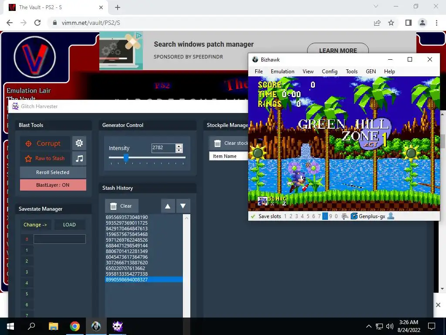The height and width of the screenshot is (335, 446).
Task: Open Bizhawk GEN menu
Action: (371, 72)
